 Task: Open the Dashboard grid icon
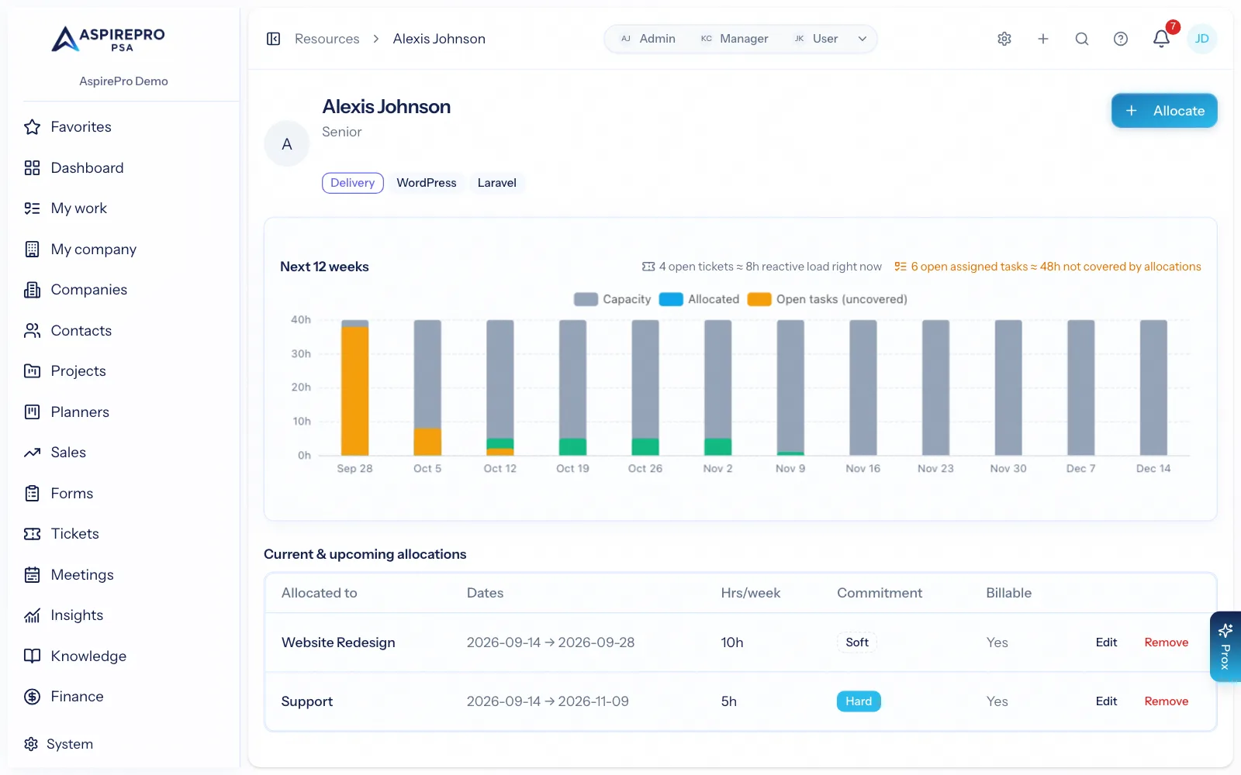coord(32,168)
